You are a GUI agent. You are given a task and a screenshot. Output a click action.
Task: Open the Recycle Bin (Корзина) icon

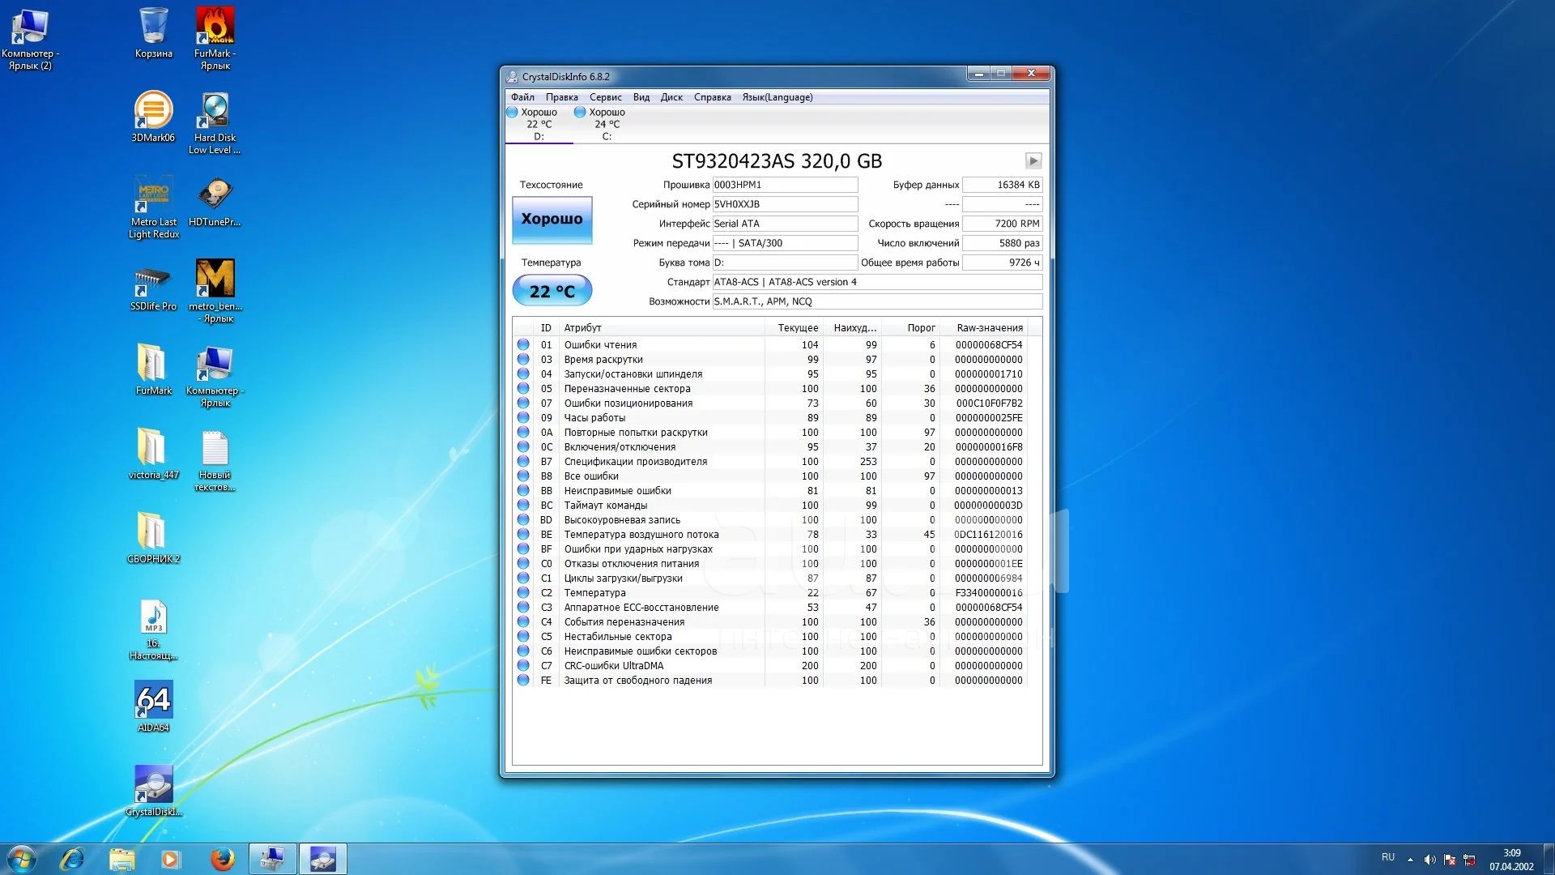point(153,34)
